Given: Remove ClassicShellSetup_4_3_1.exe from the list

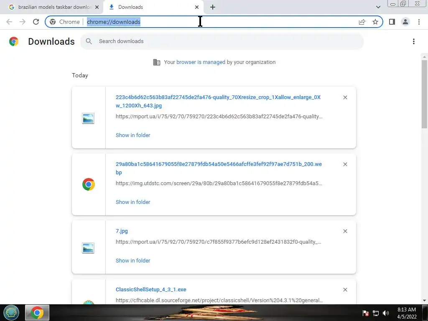Looking at the screenshot, I should coord(345,290).
